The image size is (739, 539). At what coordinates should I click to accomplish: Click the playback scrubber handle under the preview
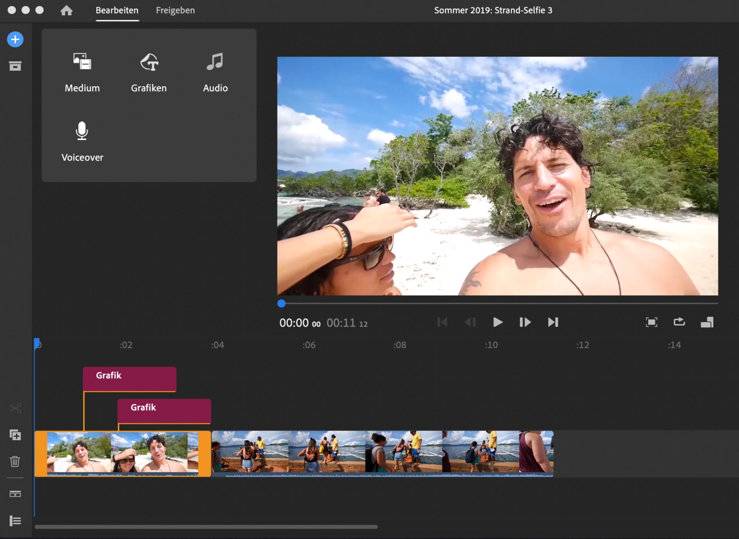click(281, 304)
